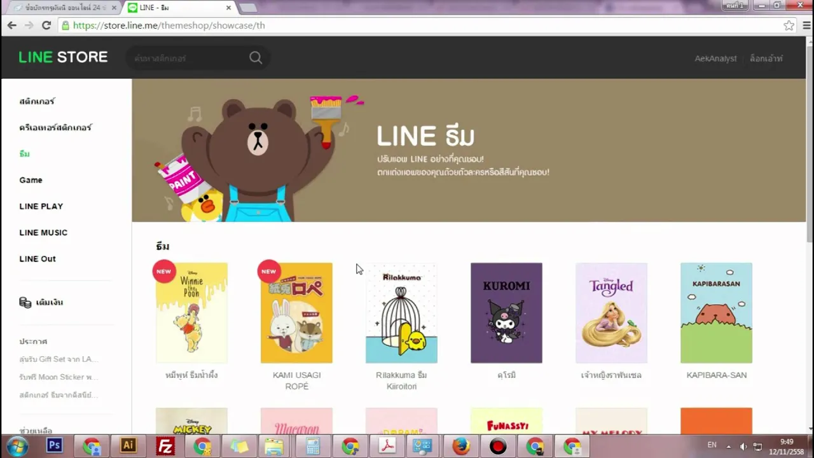
Task: Click the LINE STORE logo
Action: [x=63, y=57]
